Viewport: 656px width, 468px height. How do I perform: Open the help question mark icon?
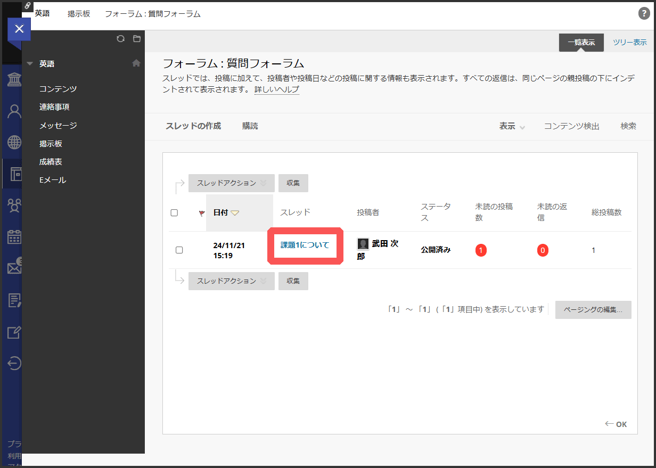coord(644,14)
